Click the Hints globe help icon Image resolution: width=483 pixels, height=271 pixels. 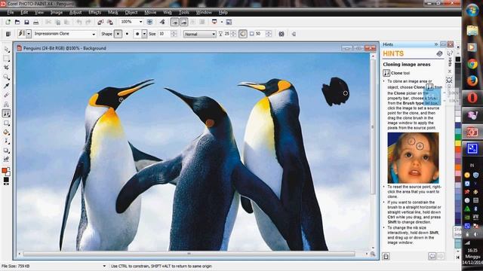tap(439, 53)
